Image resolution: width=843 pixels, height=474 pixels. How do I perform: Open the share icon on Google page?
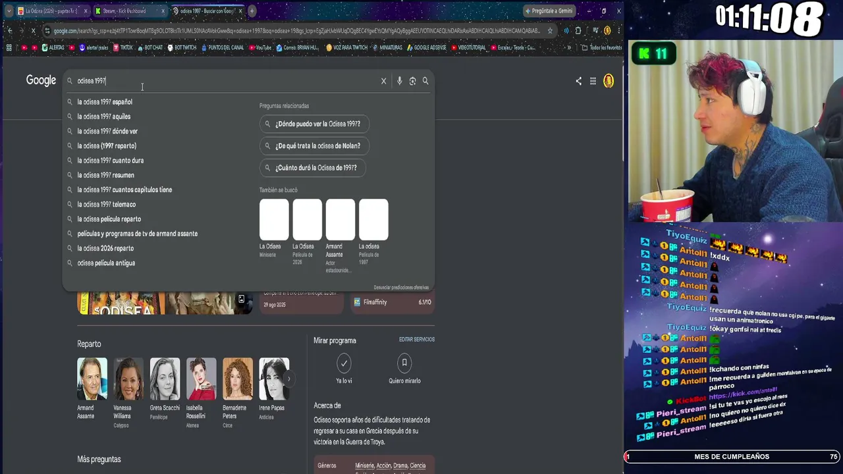pyautogui.click(x=578, y=81)
